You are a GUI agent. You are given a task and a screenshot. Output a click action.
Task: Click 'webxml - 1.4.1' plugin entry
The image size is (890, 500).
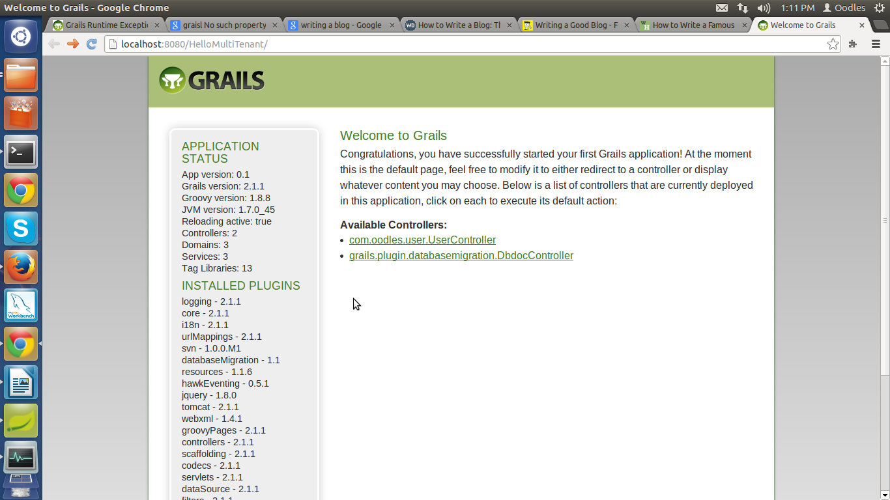click(212, 419)
